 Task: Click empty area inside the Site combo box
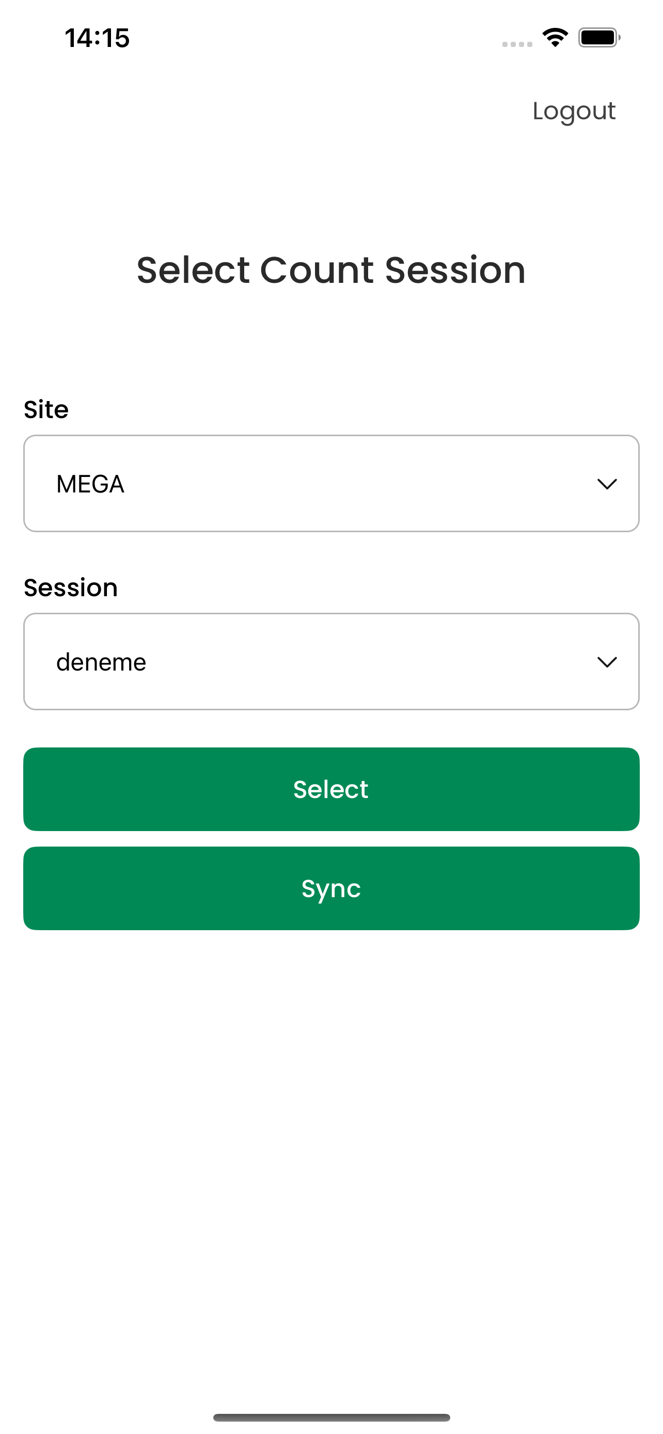click(356, 483)
